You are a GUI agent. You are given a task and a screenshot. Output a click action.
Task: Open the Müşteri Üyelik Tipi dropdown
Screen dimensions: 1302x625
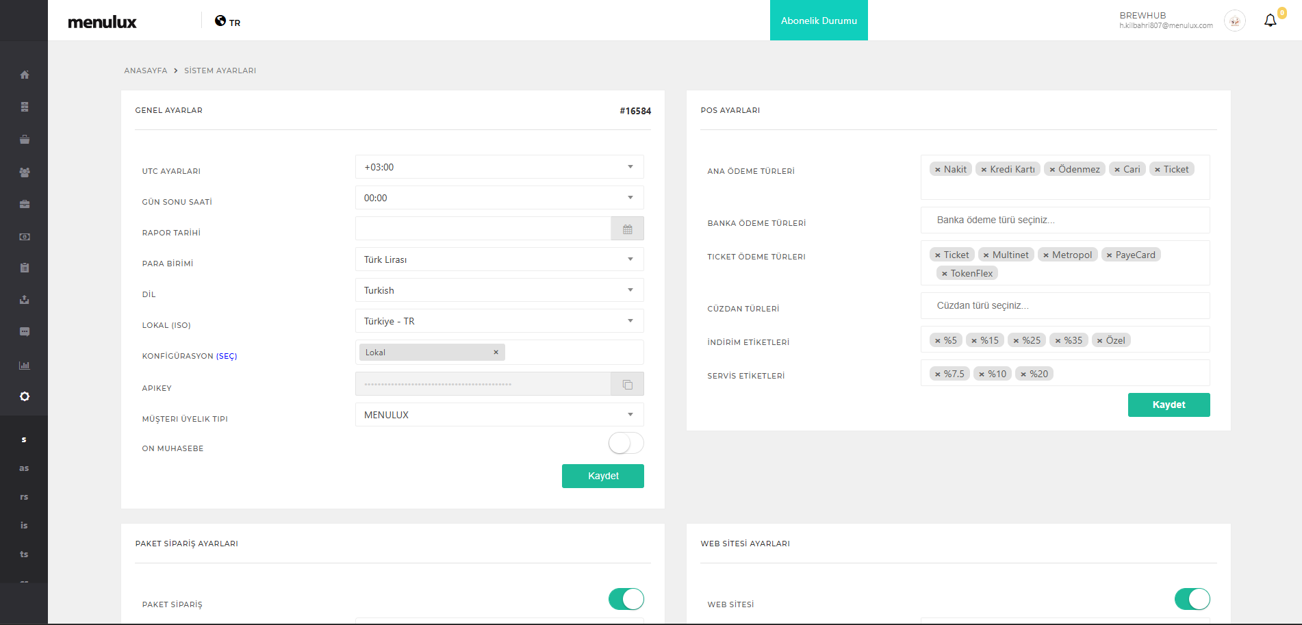tap(499, 415)
